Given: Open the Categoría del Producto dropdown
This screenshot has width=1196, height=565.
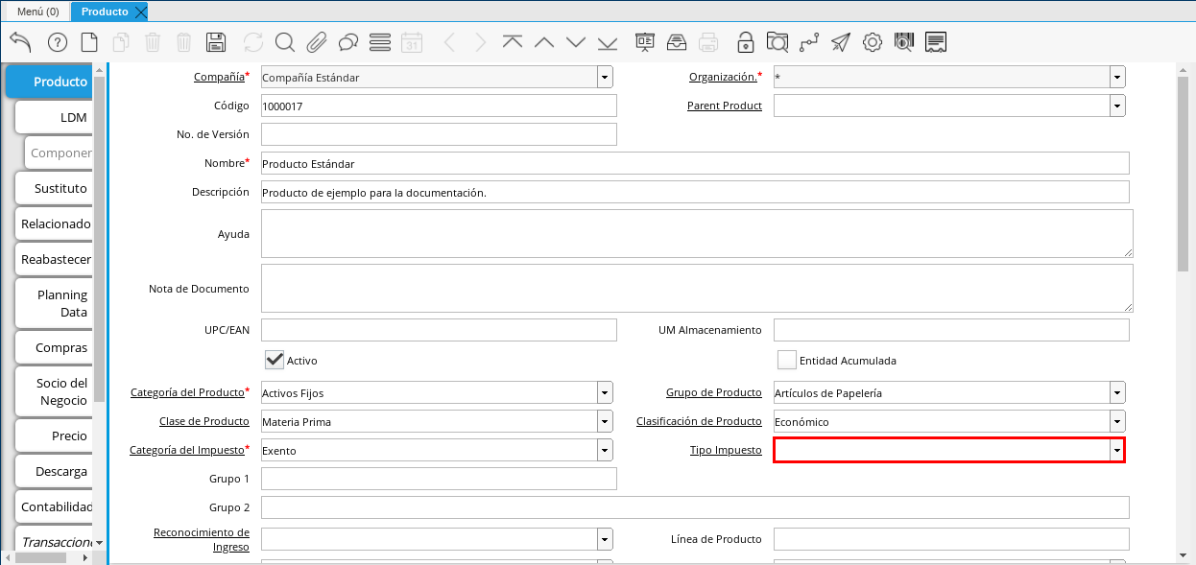Looking at the screenshot, I should 605,392.
